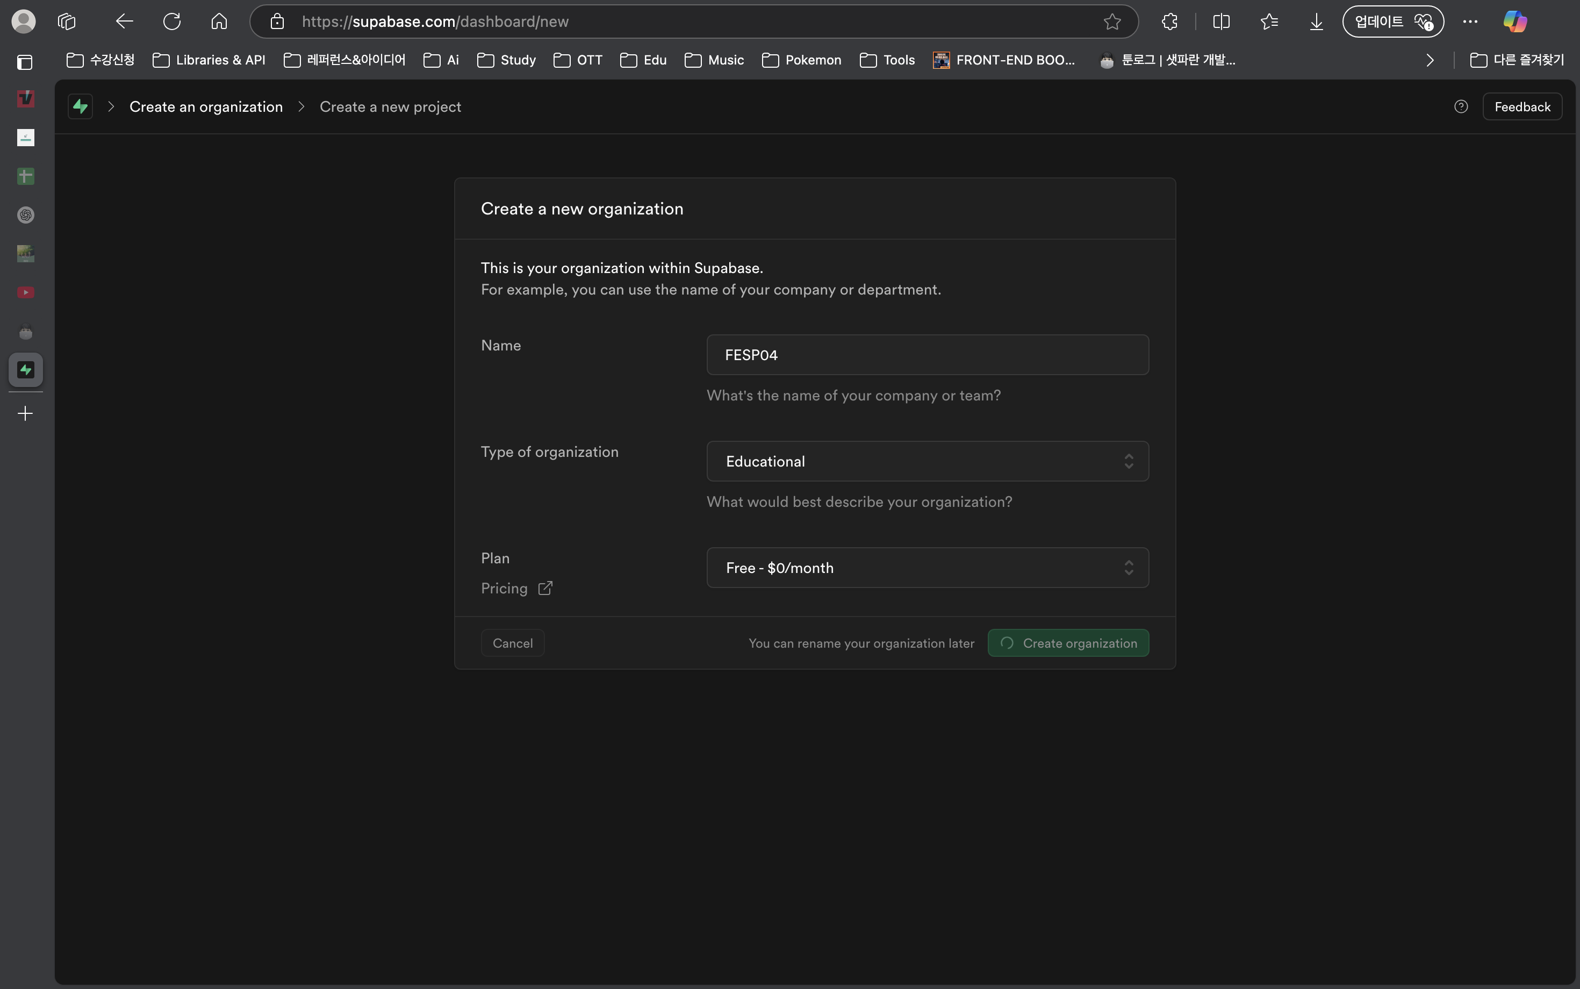Open the browser home page icon

click(x=219, y=21)
